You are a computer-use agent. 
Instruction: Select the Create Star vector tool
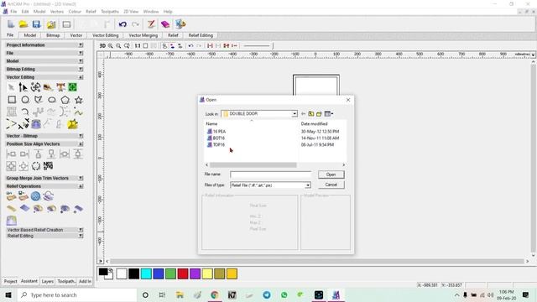tap(78, 100)
